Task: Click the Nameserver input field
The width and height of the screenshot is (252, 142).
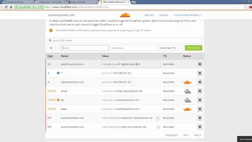Action: click(x=133, y=48)
